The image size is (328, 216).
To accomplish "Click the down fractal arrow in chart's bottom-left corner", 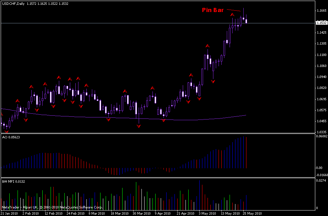I will tap(6, 131).
